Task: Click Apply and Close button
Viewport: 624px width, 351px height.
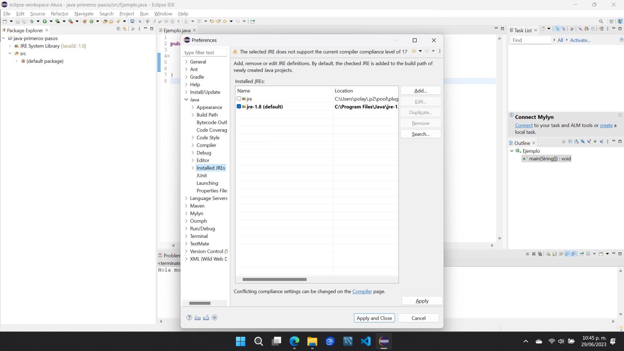Action: point(374,318)
